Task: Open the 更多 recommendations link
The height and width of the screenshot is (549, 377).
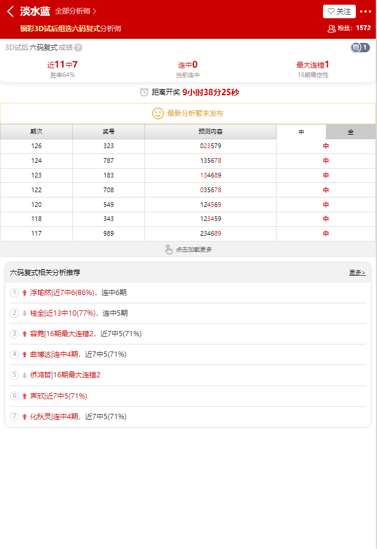Action: (357, 273)
